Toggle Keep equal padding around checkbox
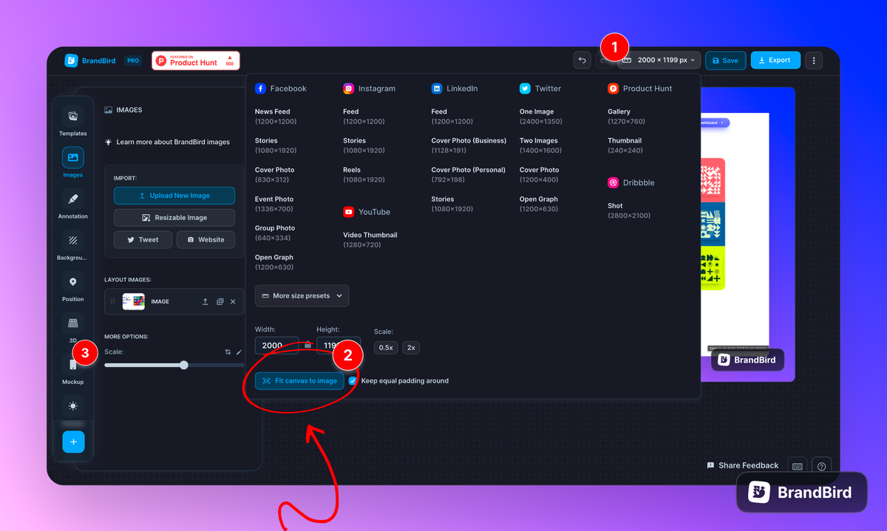The image size is (887, 531). tap(353, 381)
